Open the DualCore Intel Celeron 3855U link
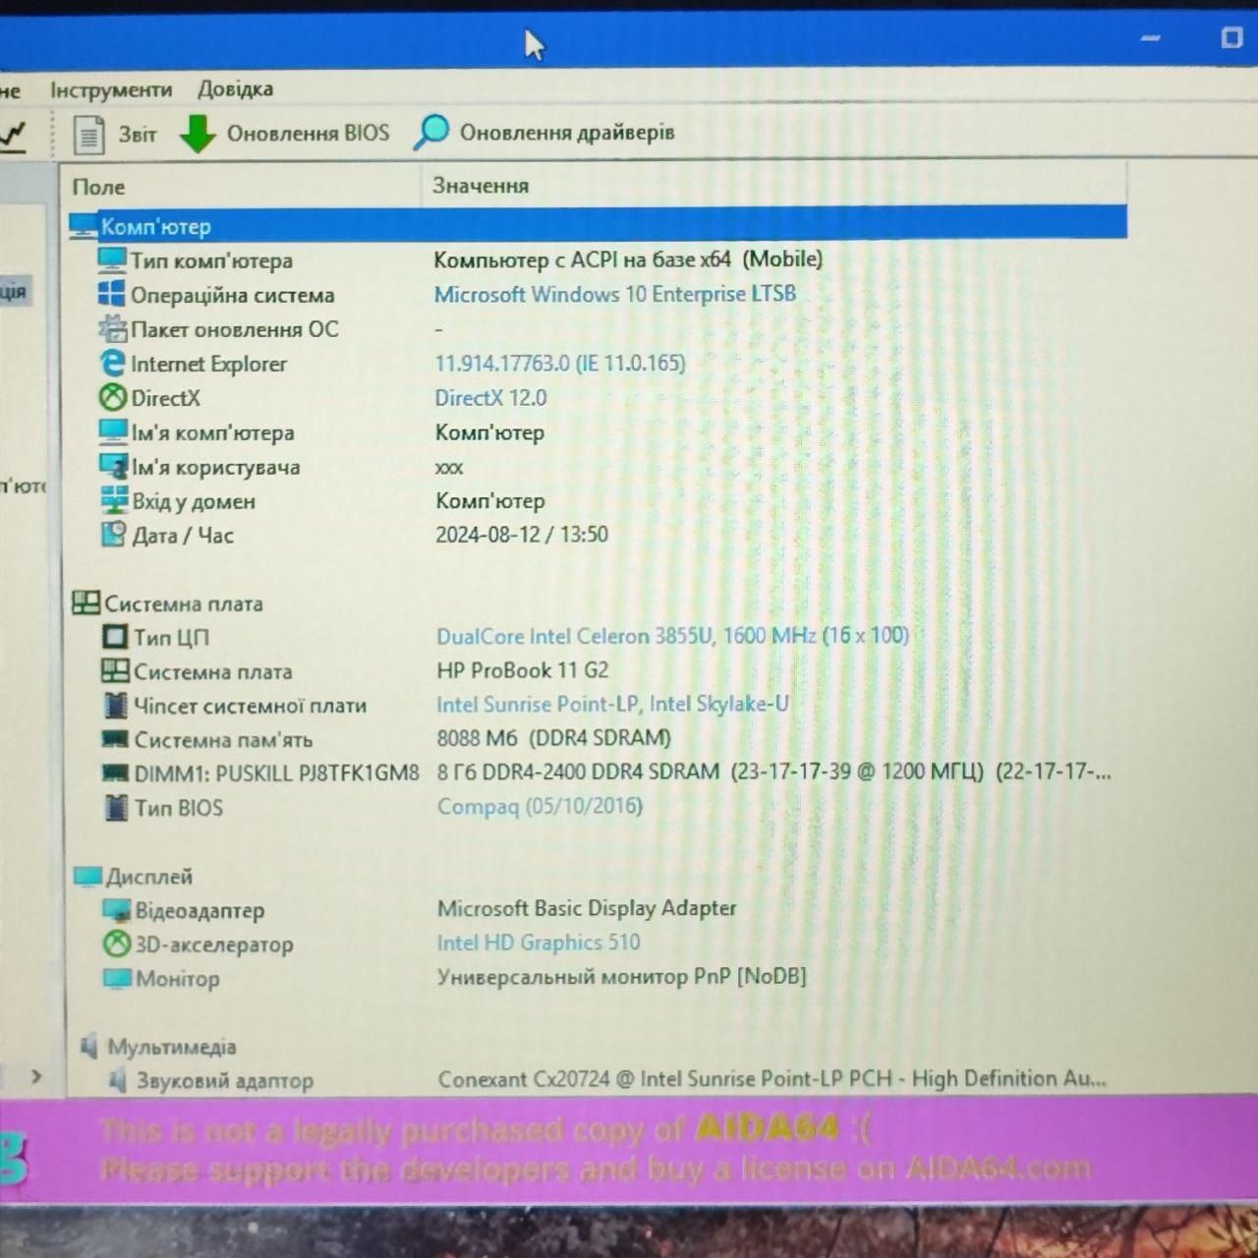This screenshot has width=1258, height=1258. (673, 636)
